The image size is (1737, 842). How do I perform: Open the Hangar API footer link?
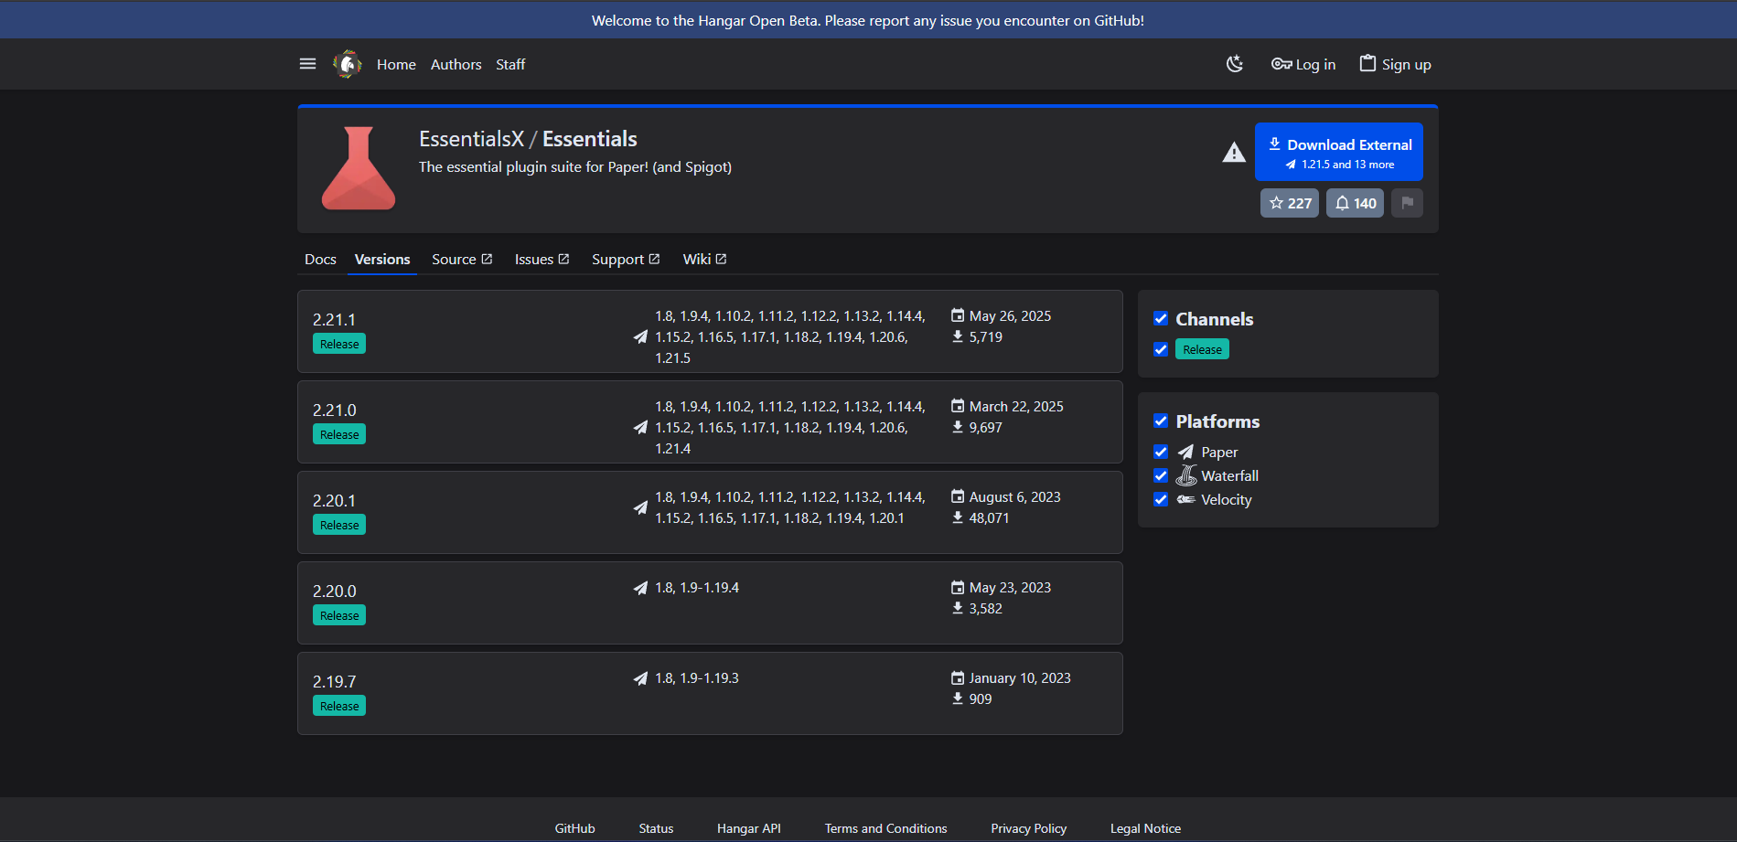[x=748, y=828]
